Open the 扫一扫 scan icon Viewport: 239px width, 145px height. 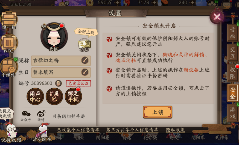tap(9, 20)
